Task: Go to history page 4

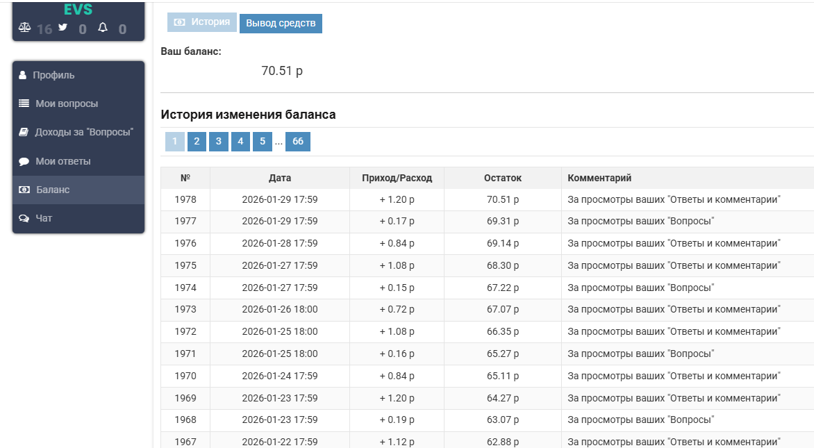Action: coord(240,141)
